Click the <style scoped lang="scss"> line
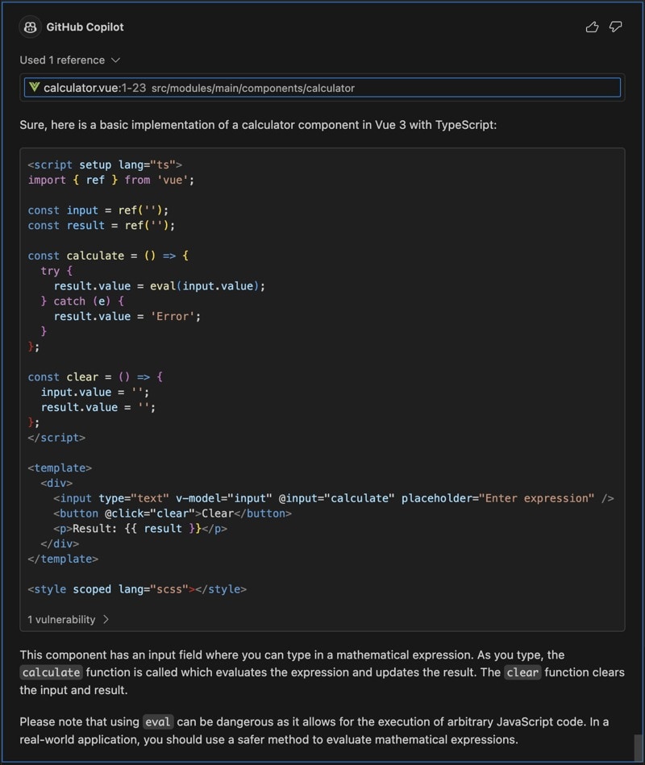645x765 pixels. 137,589
